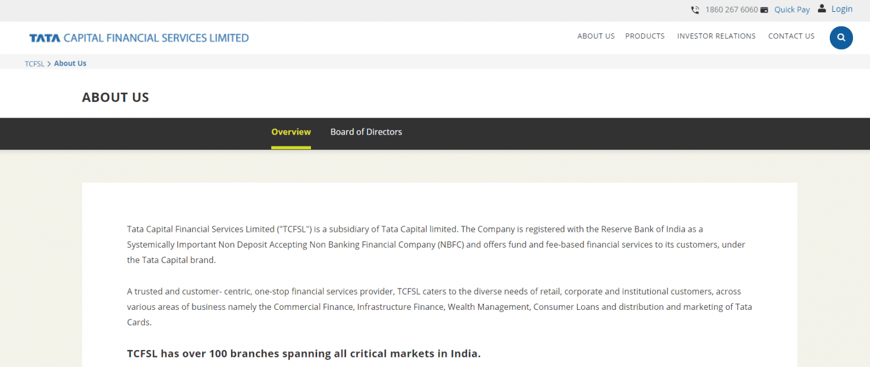Click the Quick Pay link
The width and height of the screenshot is (870, 367).
point(792,9)
